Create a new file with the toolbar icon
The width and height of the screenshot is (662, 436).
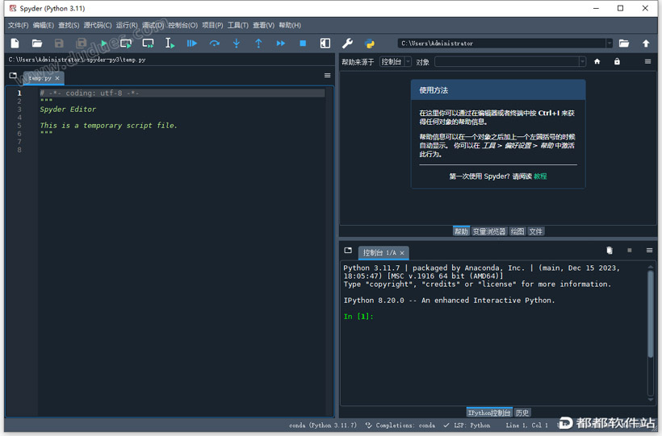(15, 43)
